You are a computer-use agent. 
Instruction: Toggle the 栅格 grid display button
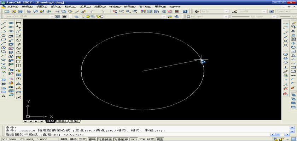point(73,139)
